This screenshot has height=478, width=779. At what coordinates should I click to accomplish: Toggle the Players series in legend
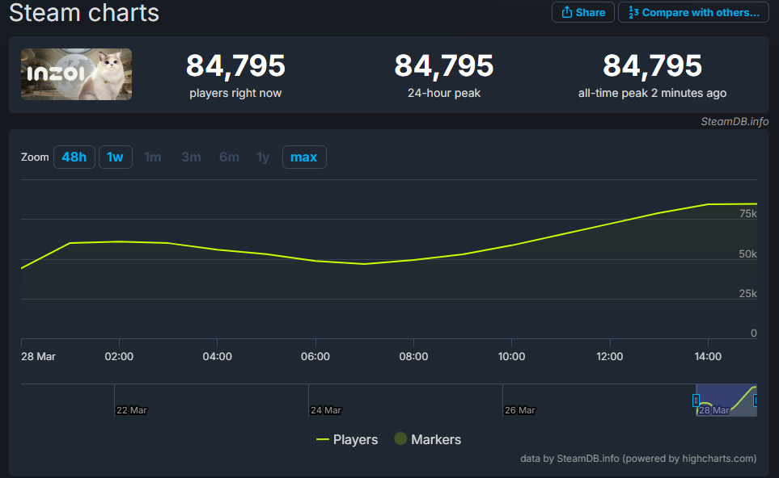(347, 439)
